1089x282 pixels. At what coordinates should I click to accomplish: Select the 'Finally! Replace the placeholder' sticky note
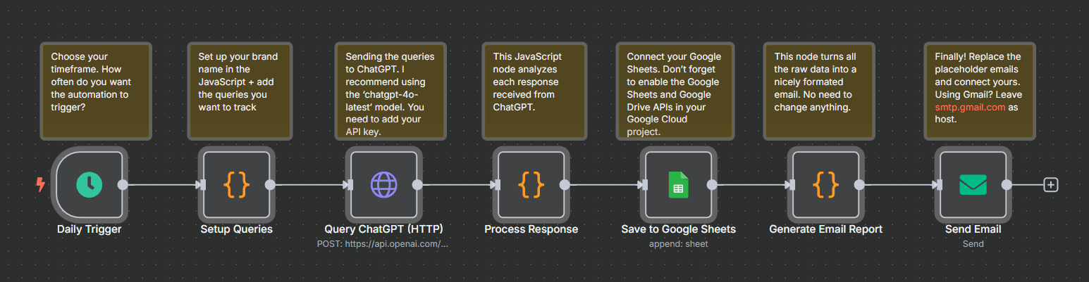click(980, 91)
